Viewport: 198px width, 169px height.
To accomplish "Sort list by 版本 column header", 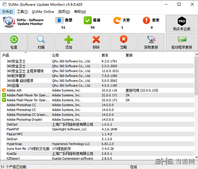I will [112, 55].
